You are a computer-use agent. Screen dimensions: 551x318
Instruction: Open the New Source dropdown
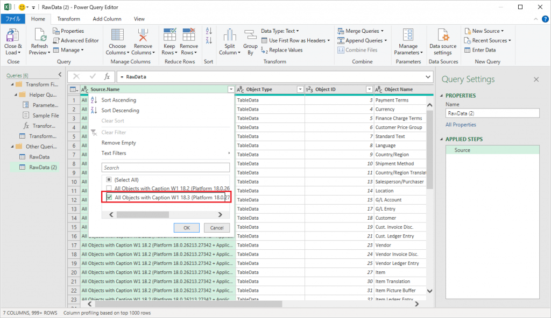(484, 31)
